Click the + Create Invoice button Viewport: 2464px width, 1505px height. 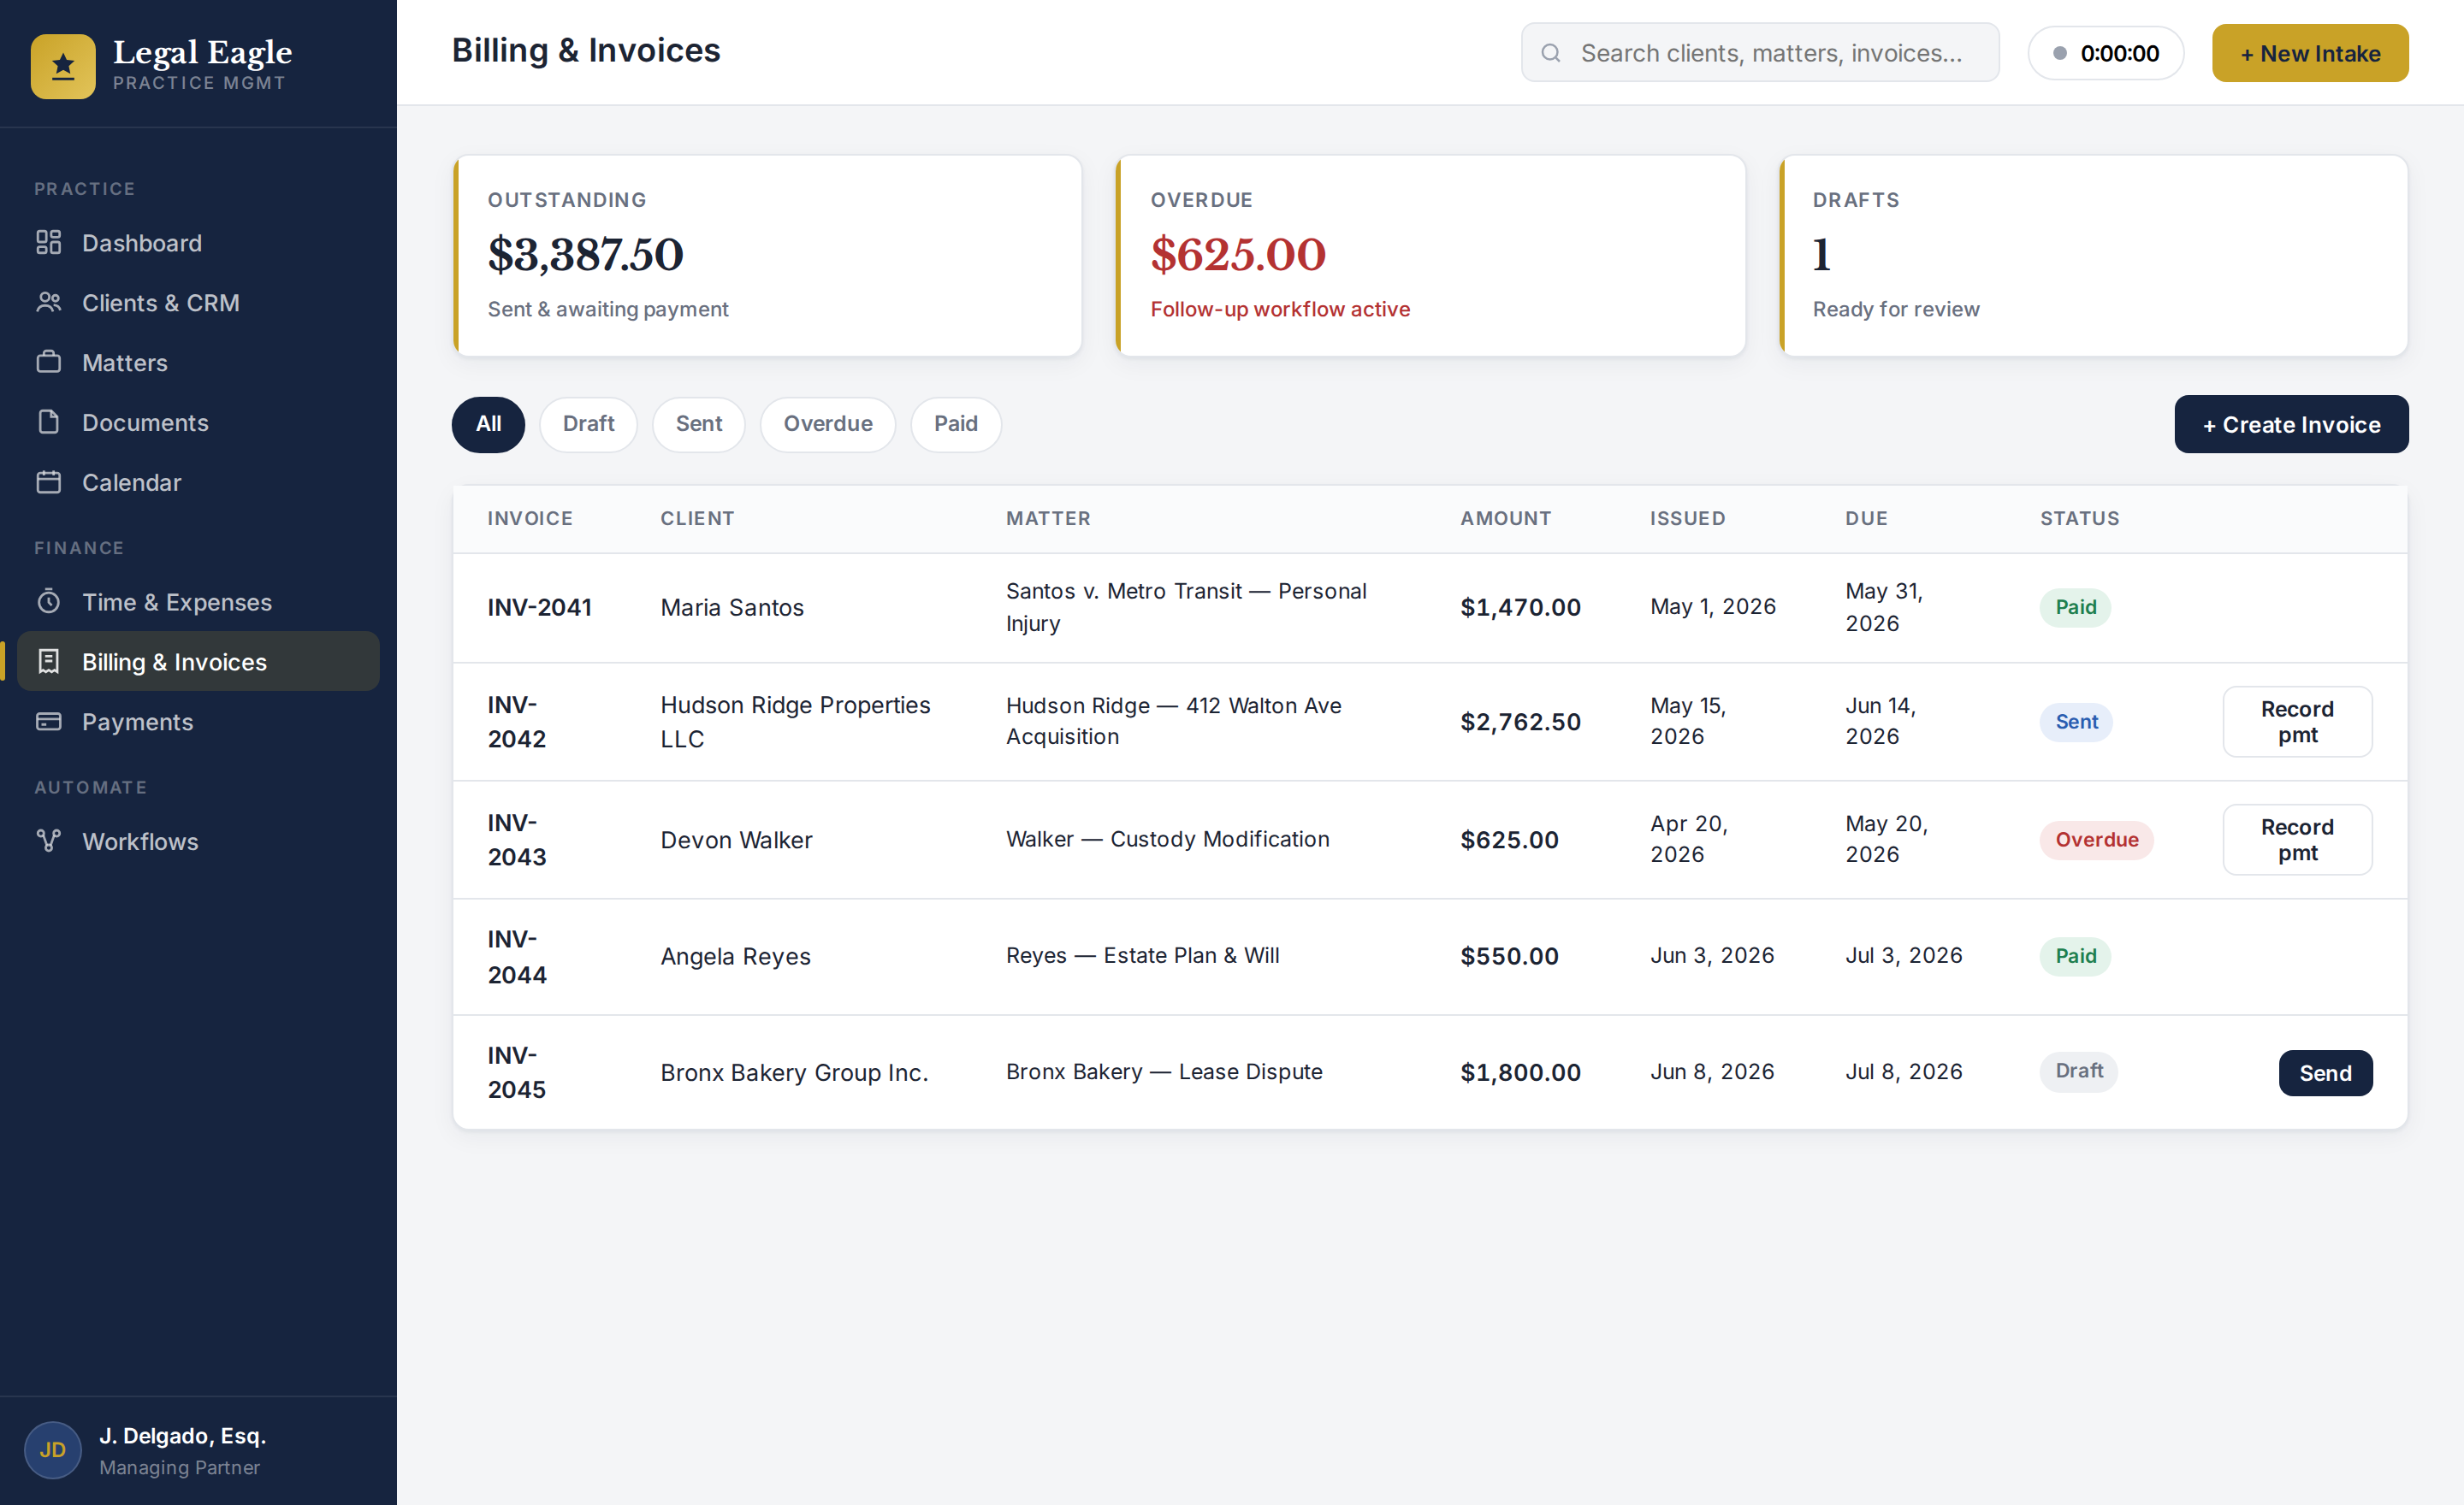coord(2291,425)
